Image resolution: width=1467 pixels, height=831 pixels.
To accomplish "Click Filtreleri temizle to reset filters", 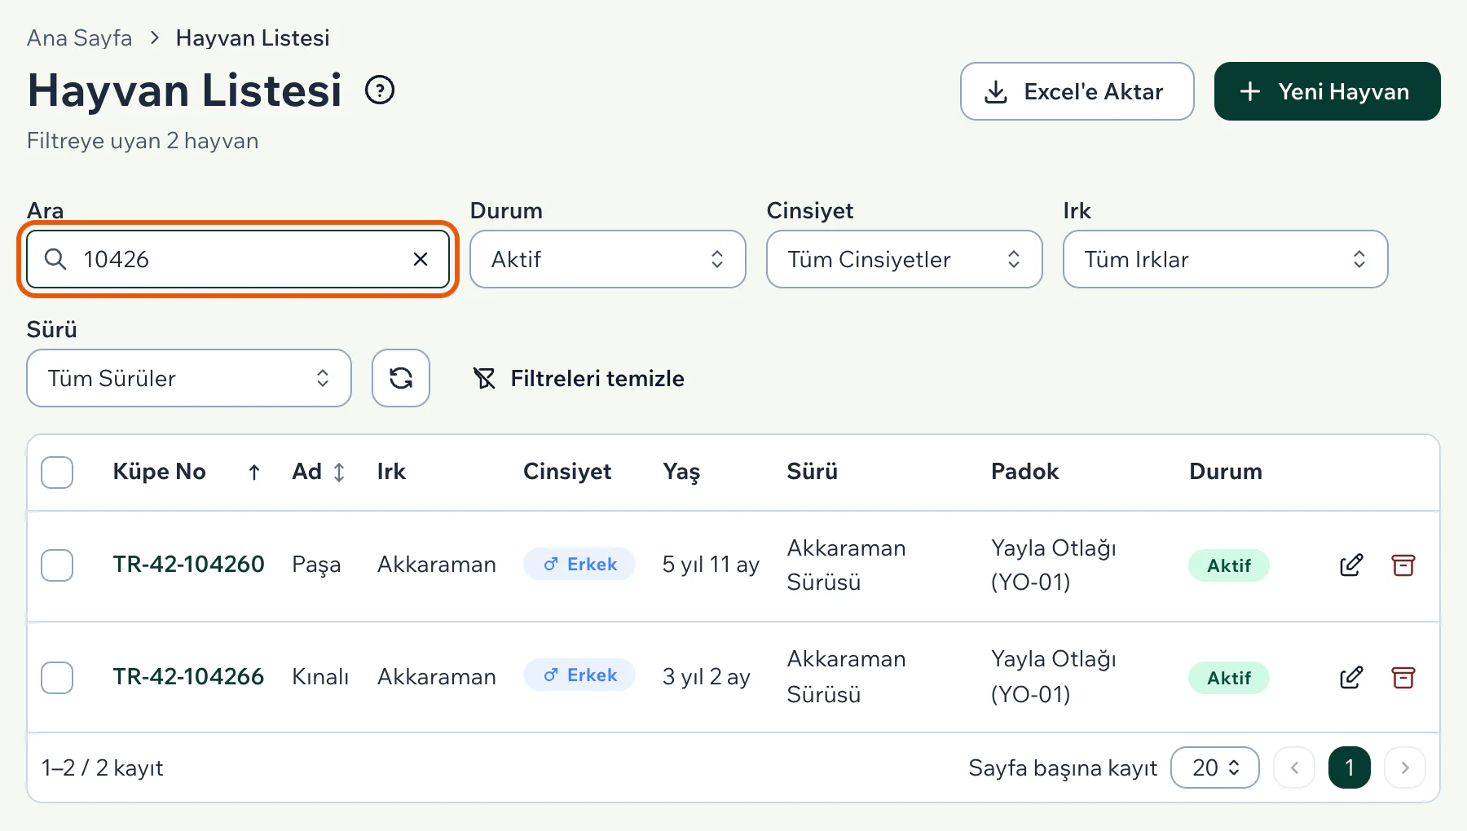I will (x=579, y=378).
